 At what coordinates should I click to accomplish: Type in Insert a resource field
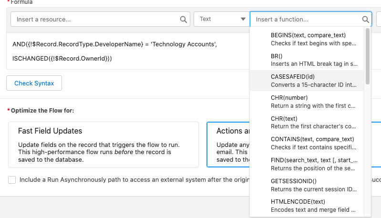(x=95, y=20)
